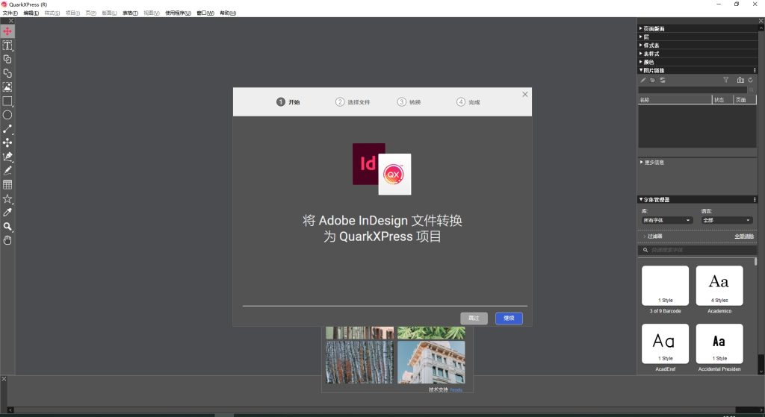Open the 使用程序(U) menu
This screenshot has height=417, width=765.
178,13
